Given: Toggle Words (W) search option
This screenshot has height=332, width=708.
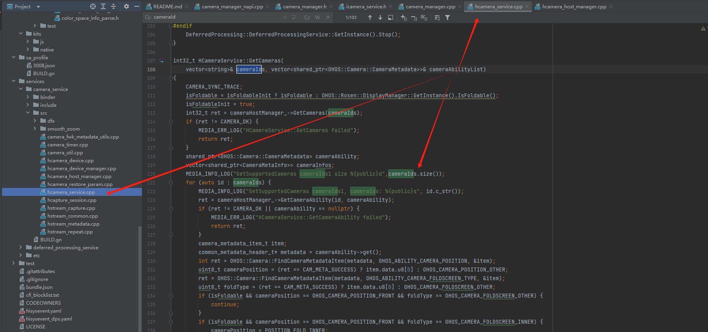Looking at the screenshot, I should click(x=317, y=17).
